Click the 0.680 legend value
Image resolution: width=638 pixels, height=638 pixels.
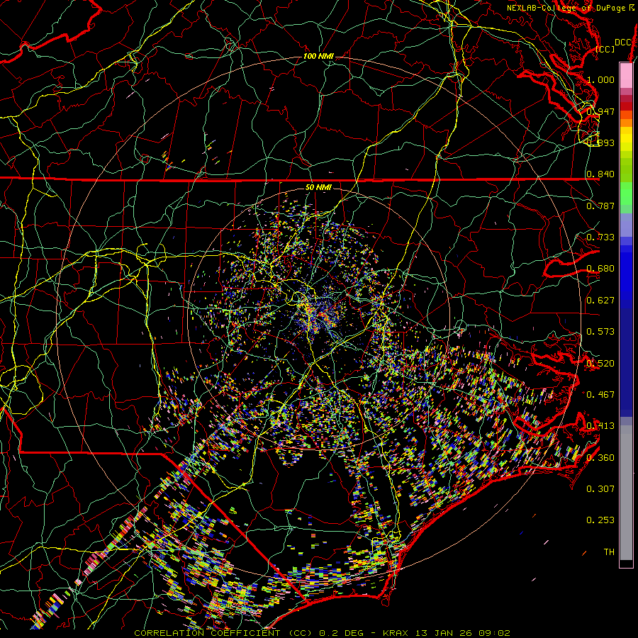pos(600,269)
